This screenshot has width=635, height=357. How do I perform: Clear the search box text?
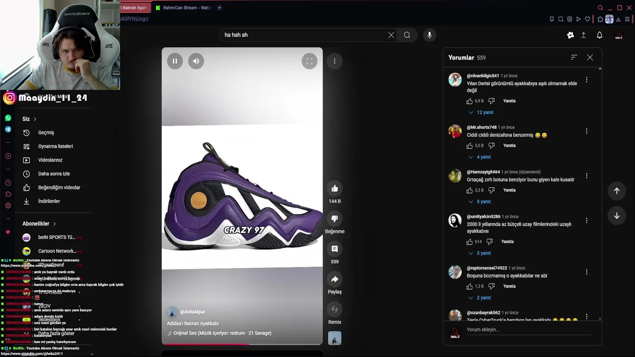[391, 35]
